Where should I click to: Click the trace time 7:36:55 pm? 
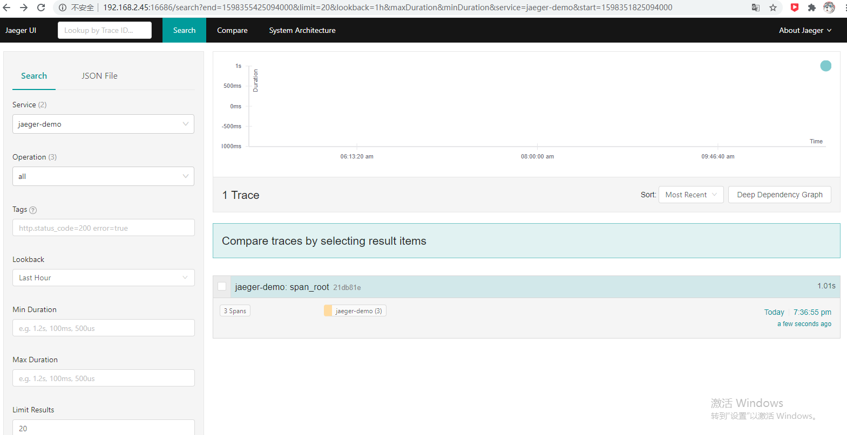coord(812,312)
